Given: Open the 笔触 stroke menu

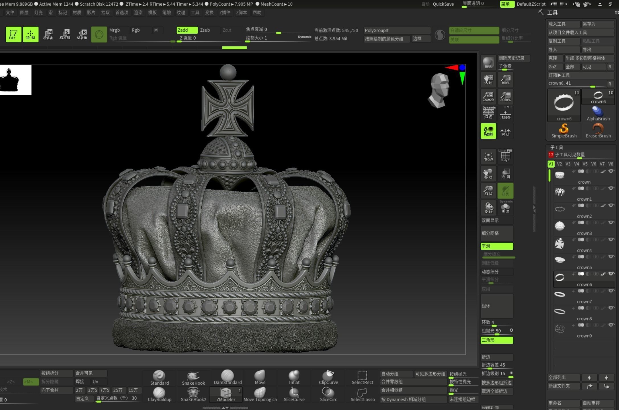Looking at the screenshot, I should pos(167,13).
